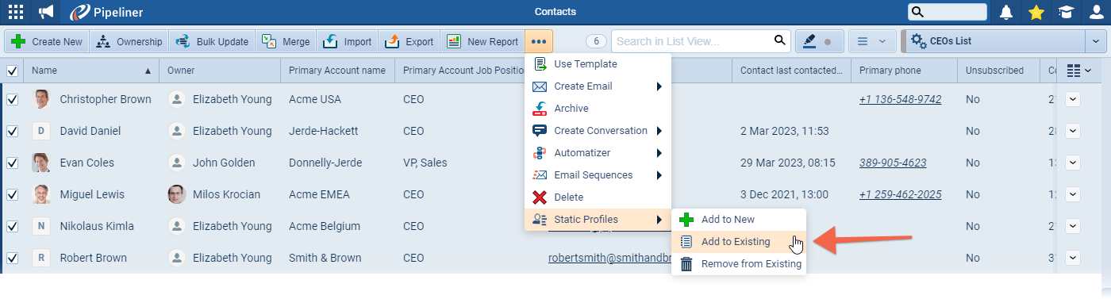Open the user profile icon
This screenshot has width=1111, height=299.
1096,12
